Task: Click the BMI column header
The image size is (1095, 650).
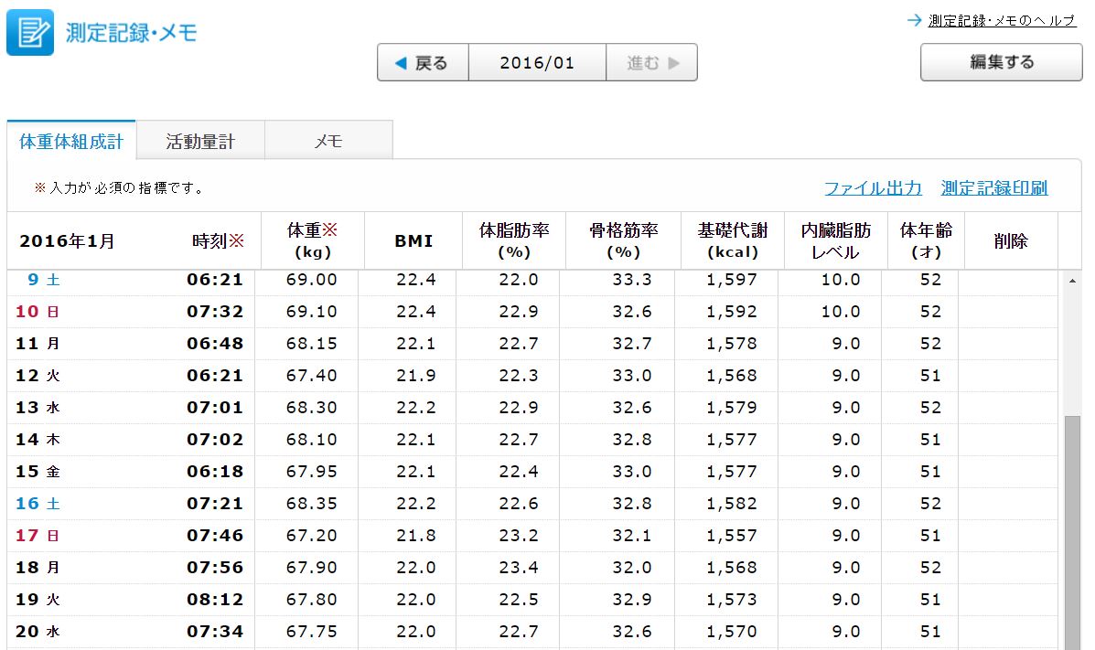Action: [x=413, y=241]
